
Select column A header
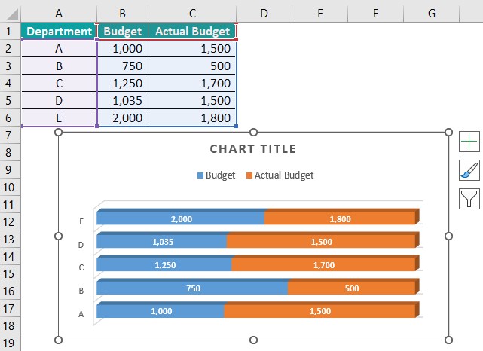pos(59,14)
